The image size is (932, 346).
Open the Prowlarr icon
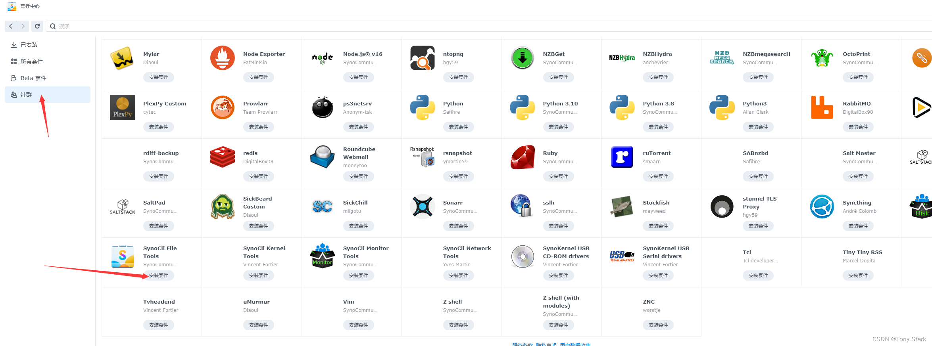click(x=222, y=107)
